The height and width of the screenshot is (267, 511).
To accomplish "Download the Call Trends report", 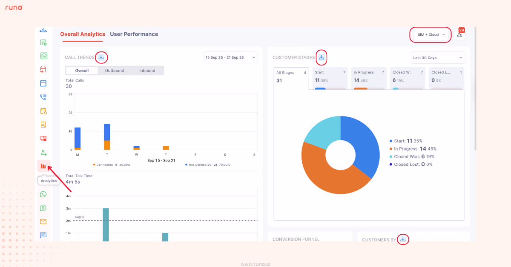I will pyautogui.click(x=101, y=57).
